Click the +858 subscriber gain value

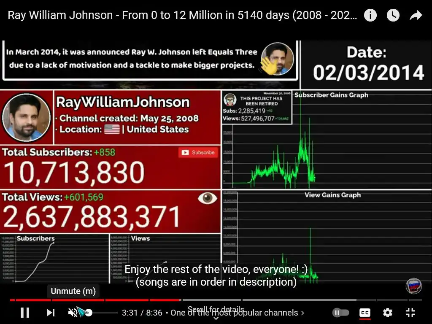[105, 152]
